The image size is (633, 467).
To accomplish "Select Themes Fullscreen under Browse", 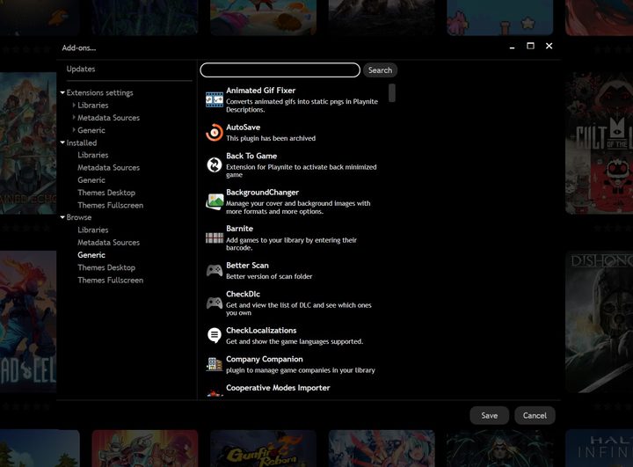I will pyautogui.click(x=110, y=280).
